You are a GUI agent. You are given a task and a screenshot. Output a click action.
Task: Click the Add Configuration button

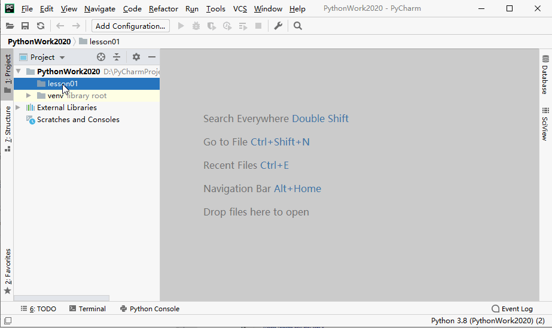(x=130, y=26)
